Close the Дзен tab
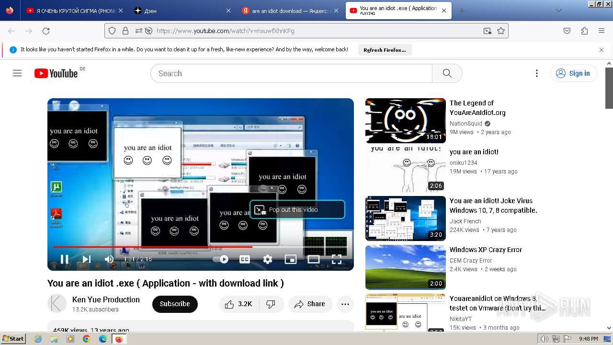 coord(228,11)
